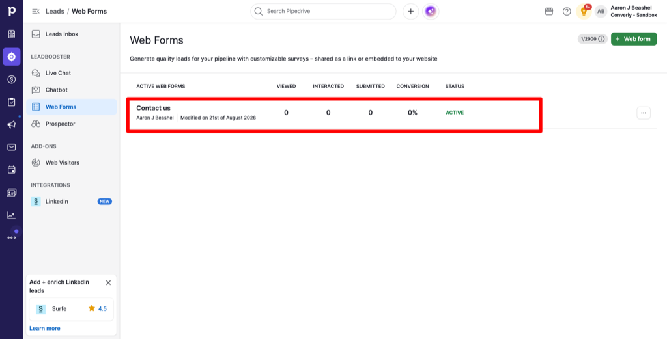Open Campaigns megaphone icon
This screenshot has width=667, height=339.
point(12,124)
